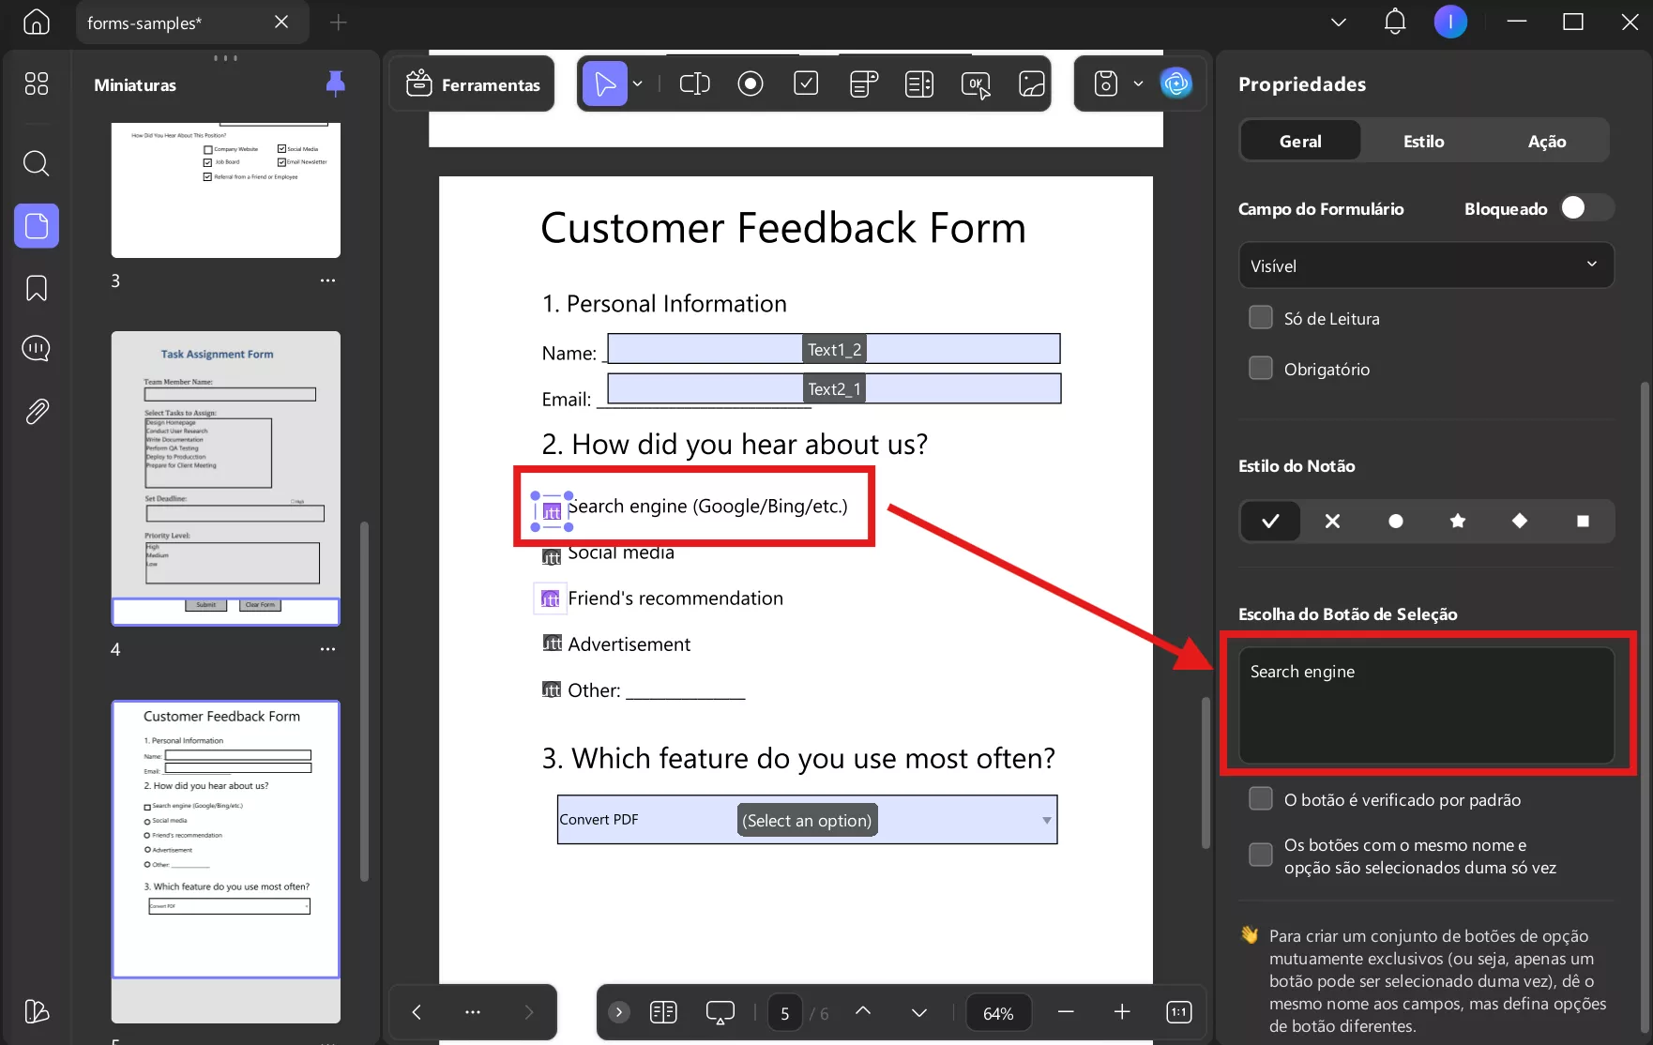Check the Obrigatório box
Viewport: 1653px width, 1045px height.
point(1261,369)
